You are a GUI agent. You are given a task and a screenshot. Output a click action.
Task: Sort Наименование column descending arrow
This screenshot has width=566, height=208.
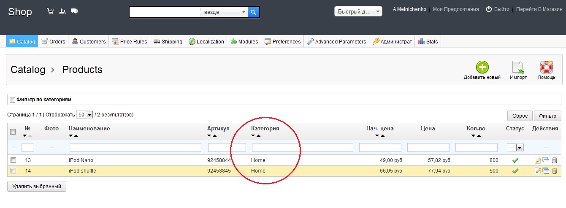(x=71, y=136)
